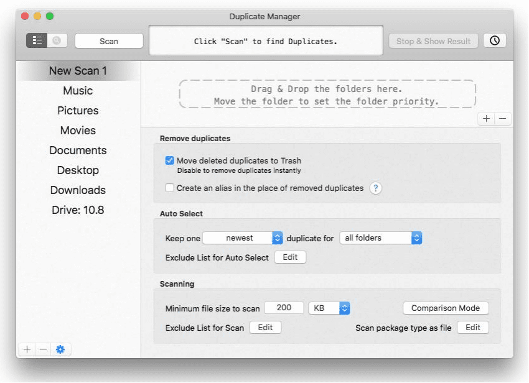Click the minimum file size field

[x=284, y=308]
